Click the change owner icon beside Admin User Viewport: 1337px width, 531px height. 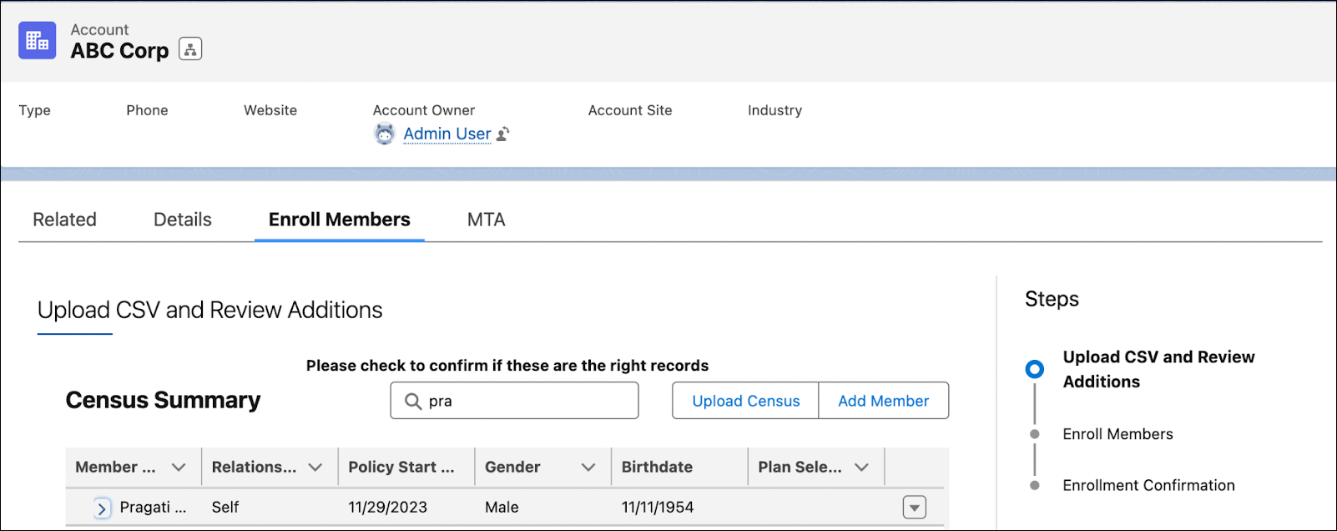tap(503, 134)
